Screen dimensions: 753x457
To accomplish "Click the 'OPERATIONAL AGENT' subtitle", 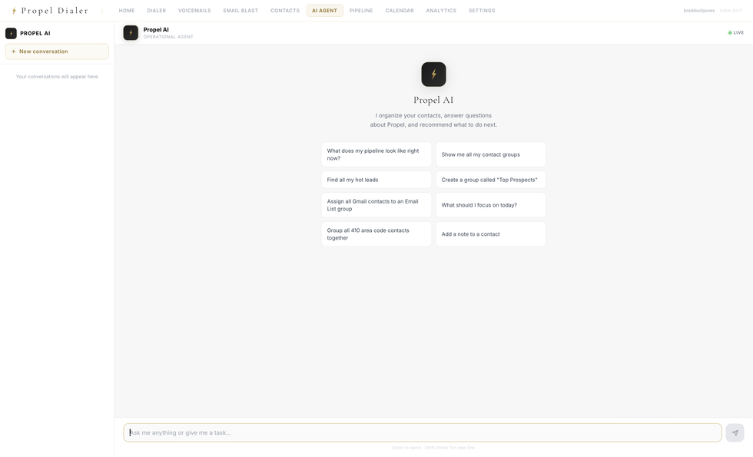I will pyautogui.click(x=168, y=37).
